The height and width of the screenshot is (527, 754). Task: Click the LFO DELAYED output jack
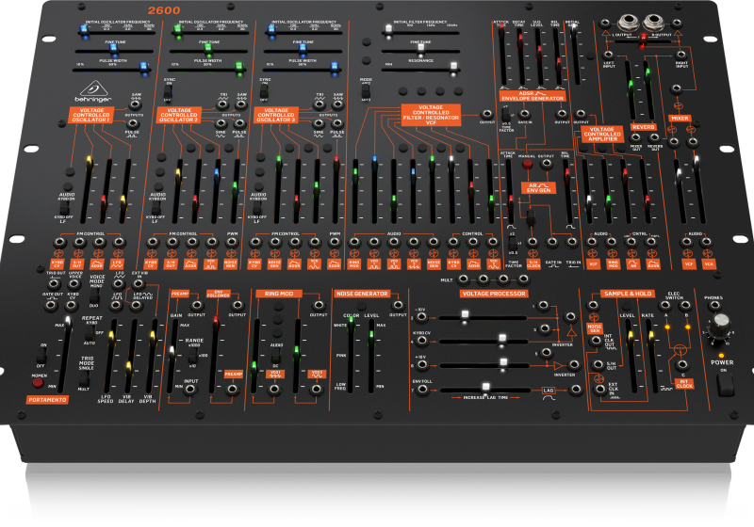tap(137, 305)
